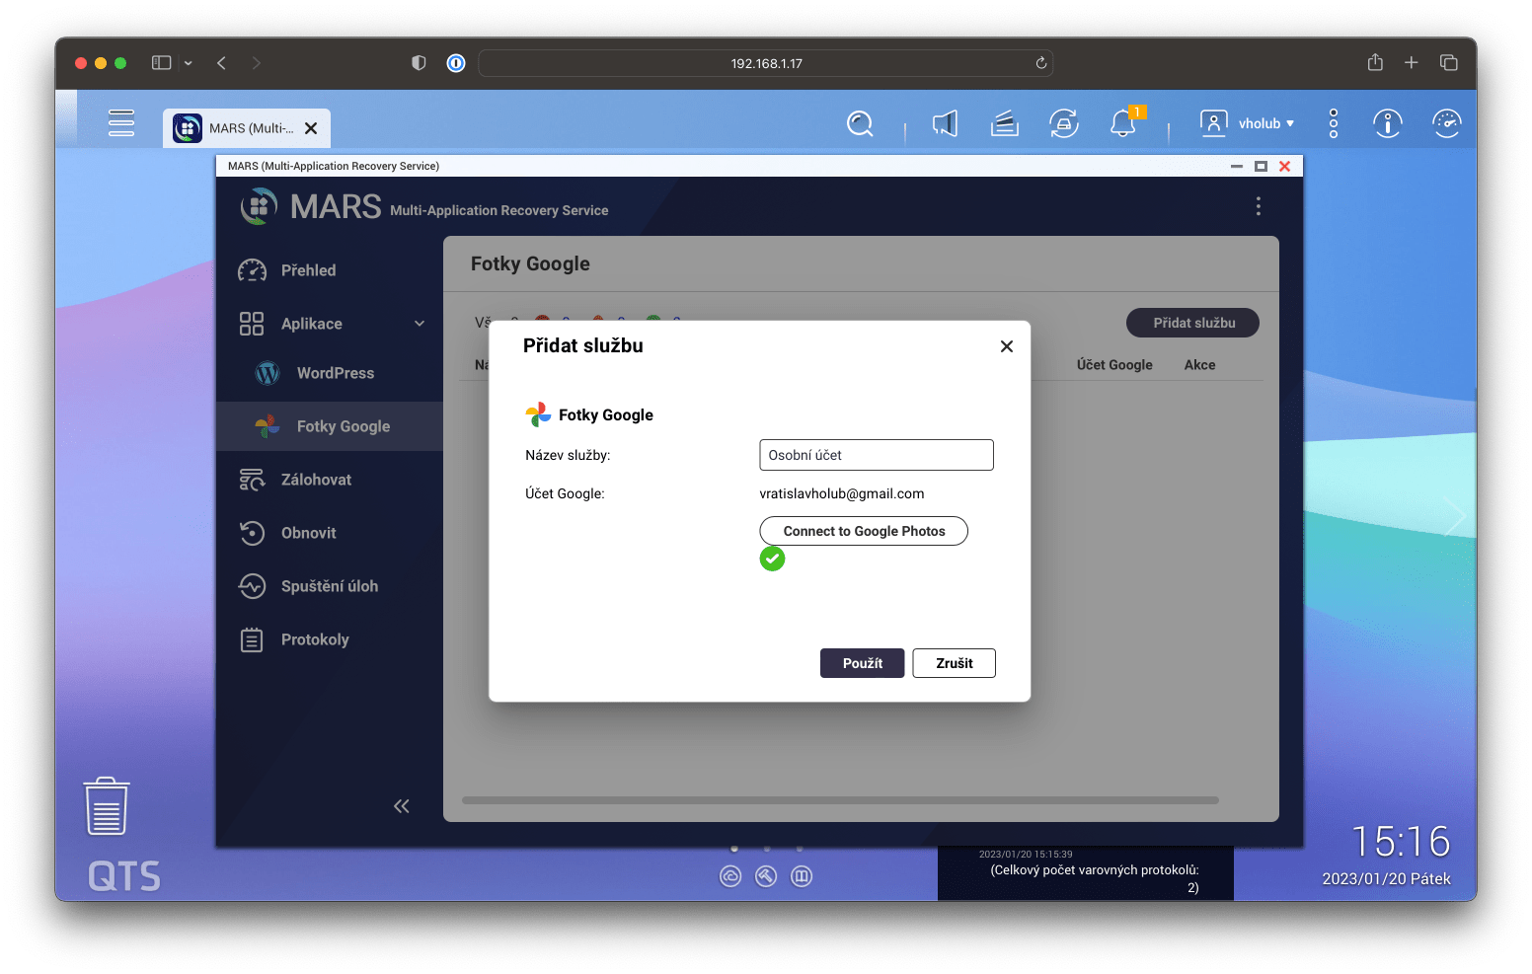
Task: Click the horizontal scrollbar in Fotky Google panel
Action: click(840, 800)
